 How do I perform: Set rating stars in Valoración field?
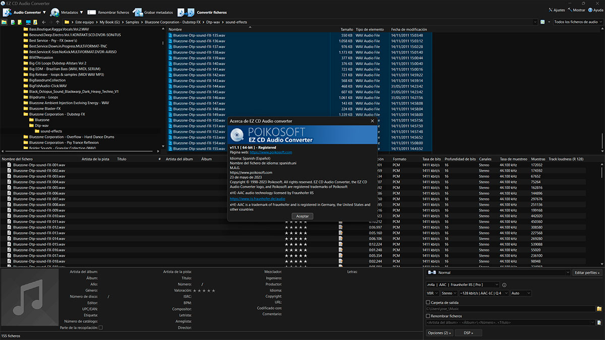click(x=205, y=291)
